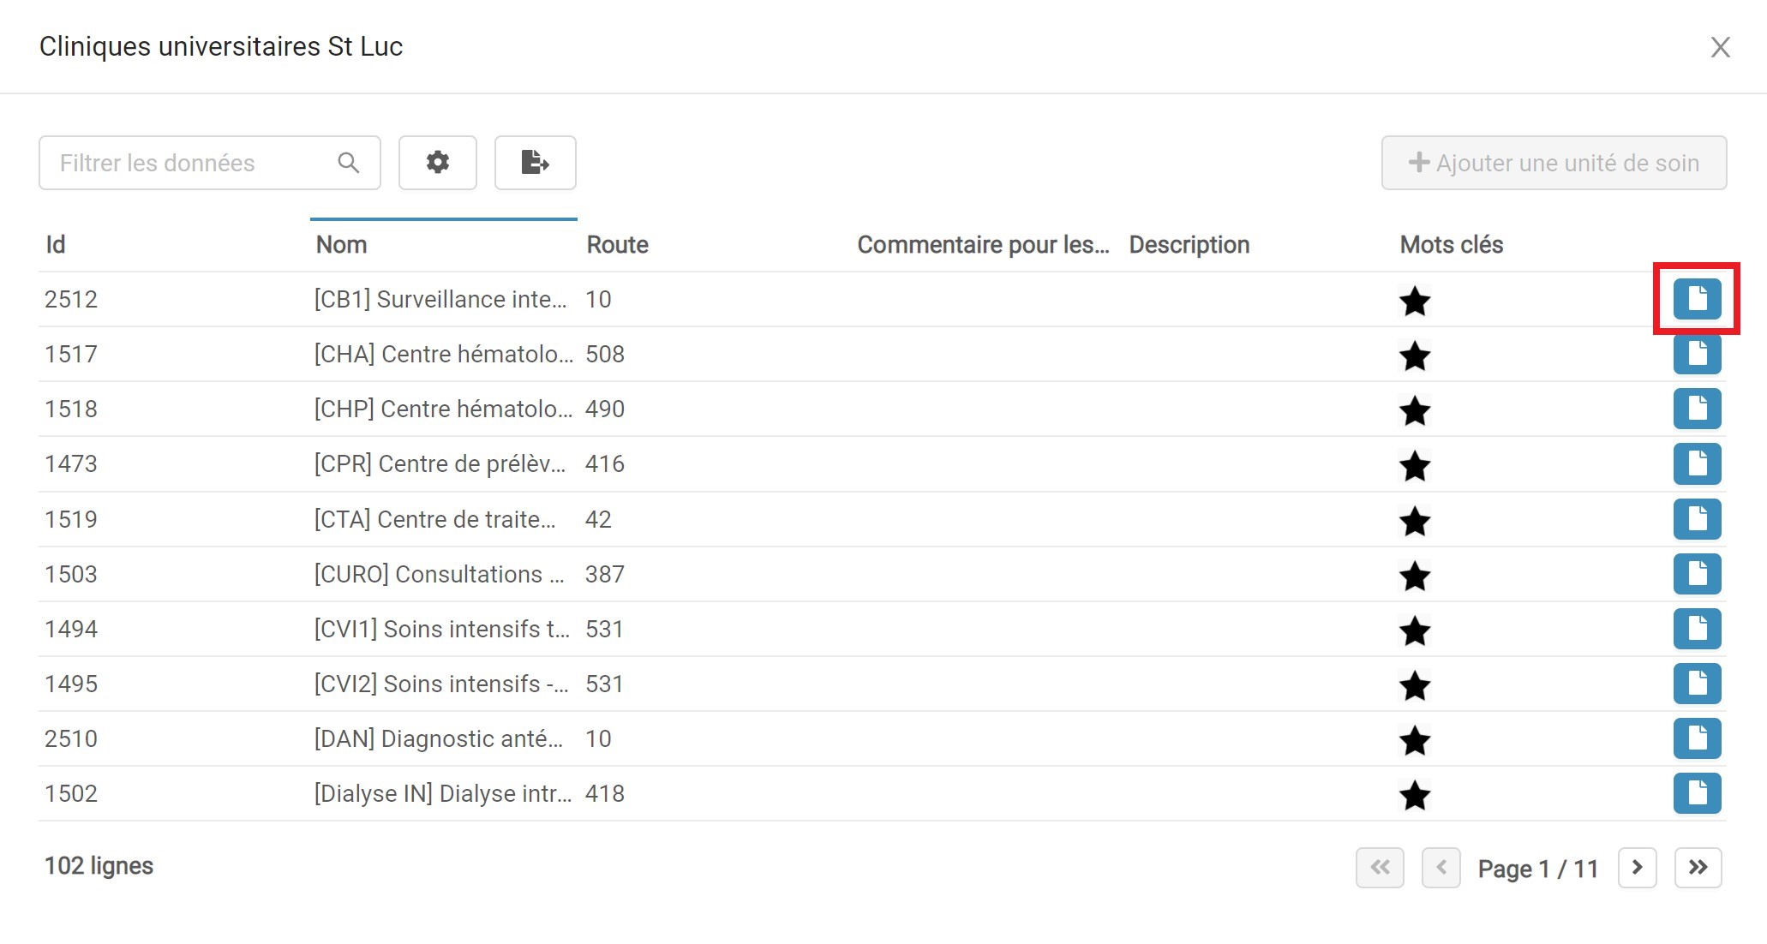The height and width of the screenshot is (944, 1767).
Task: Open document icon for row 1502
Action: point(1697,793)
